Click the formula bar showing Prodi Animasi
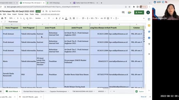Viewport: 179px width, 100px height. [75, 22]
